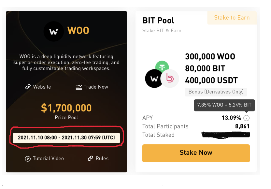Watch the Tutorial Video
271x189 pixels.
point(48,158)
